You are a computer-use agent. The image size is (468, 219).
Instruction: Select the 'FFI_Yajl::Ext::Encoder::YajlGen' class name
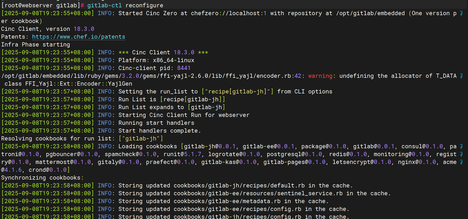point(79,84)
